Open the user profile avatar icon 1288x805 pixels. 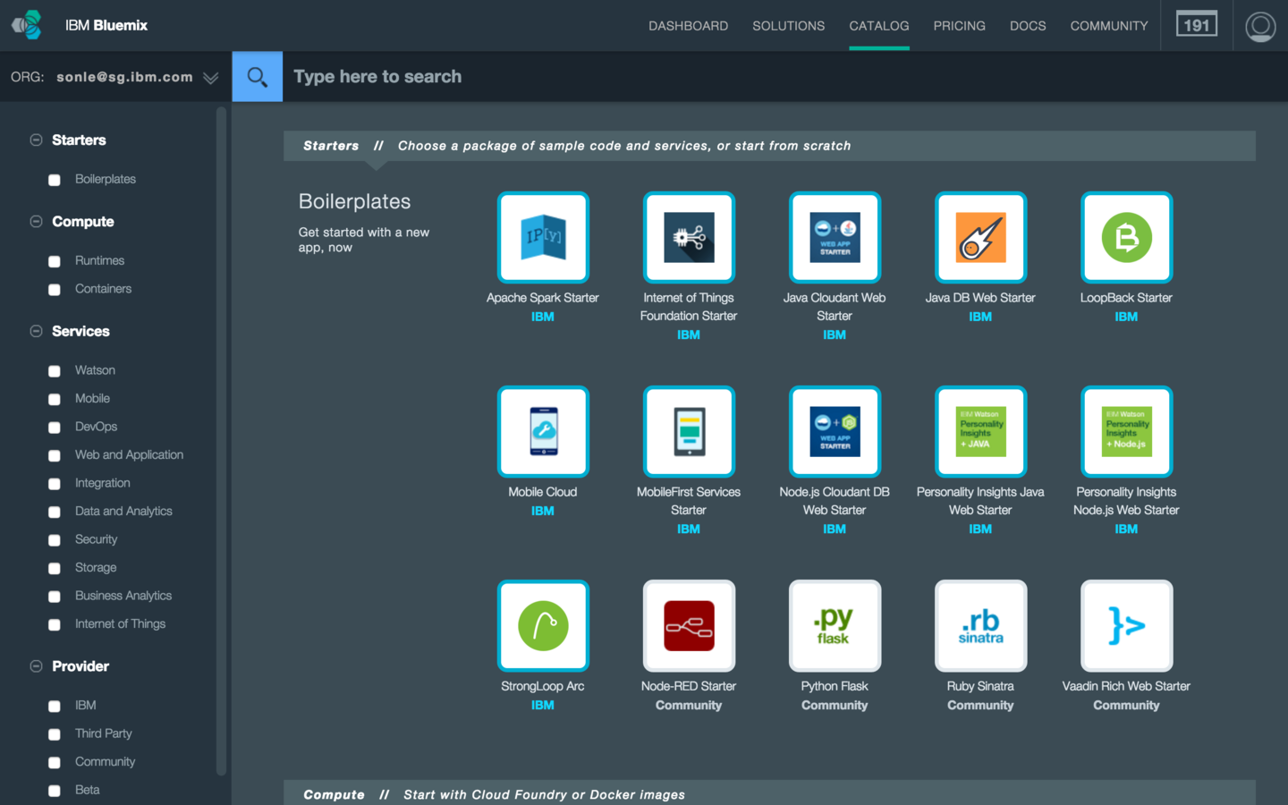tap(1260, 26)
